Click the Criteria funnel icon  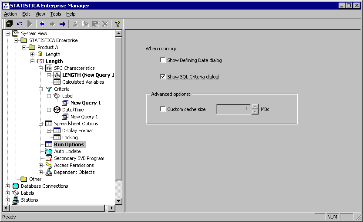click(x=49, y=89)
